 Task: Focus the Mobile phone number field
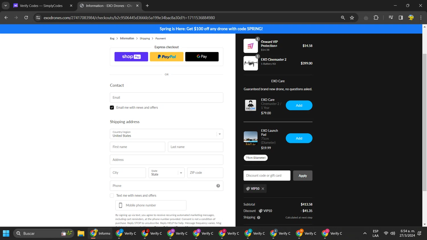coord(151,205)
